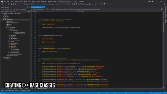Click the Visual Studio logo icon
167x94 pixels.
pyautogui.click(x=2, y=2)
